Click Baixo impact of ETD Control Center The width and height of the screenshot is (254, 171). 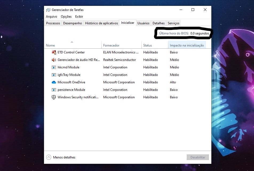(174, 52)
